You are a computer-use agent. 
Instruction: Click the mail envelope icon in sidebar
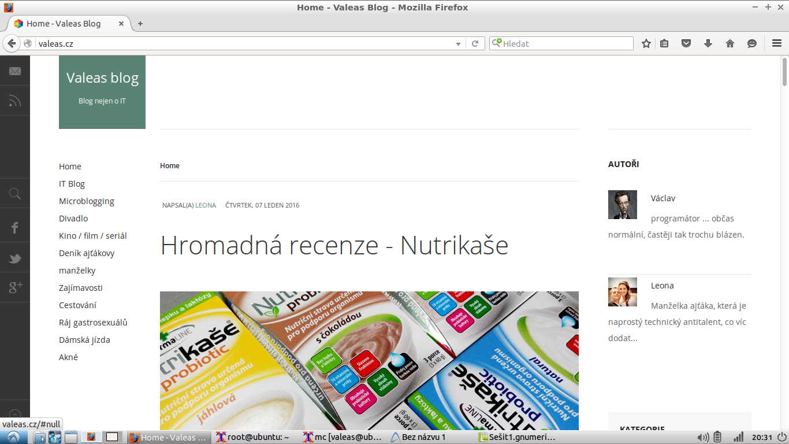15,71
